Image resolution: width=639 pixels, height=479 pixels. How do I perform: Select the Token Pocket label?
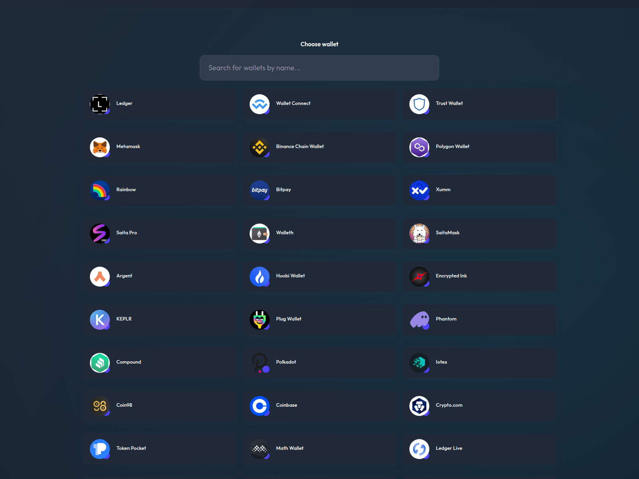[x=131, y=448]
